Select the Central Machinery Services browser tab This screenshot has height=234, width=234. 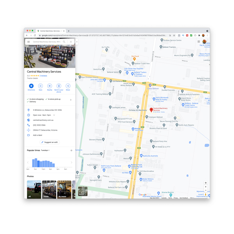click(x=51, y=31)
